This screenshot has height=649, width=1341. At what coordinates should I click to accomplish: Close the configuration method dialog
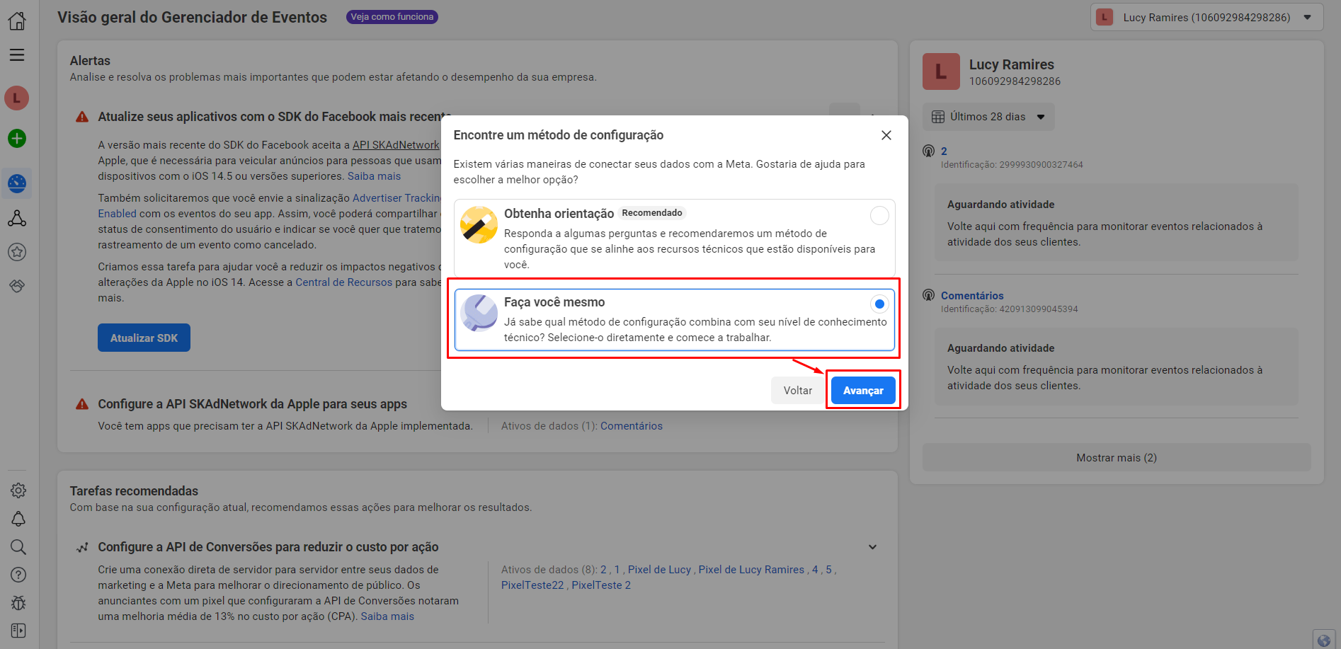[x=886, y=135]
